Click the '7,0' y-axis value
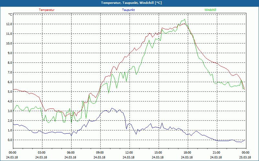This screenshot has width=259, height=161. (x=10, y=72)
